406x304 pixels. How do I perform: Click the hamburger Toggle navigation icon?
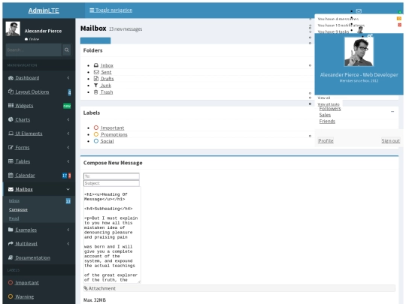point(92,10)
